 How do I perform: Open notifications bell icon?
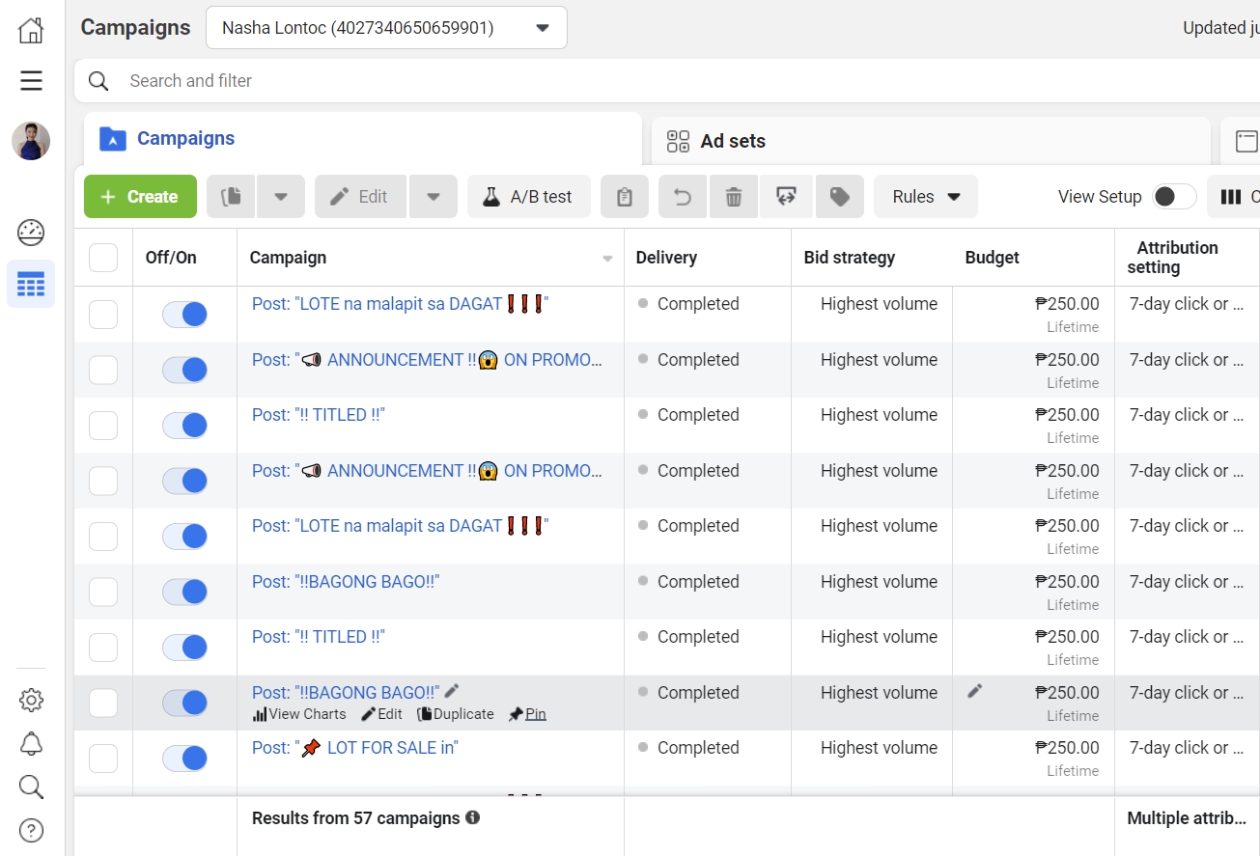tap(31, 743)
